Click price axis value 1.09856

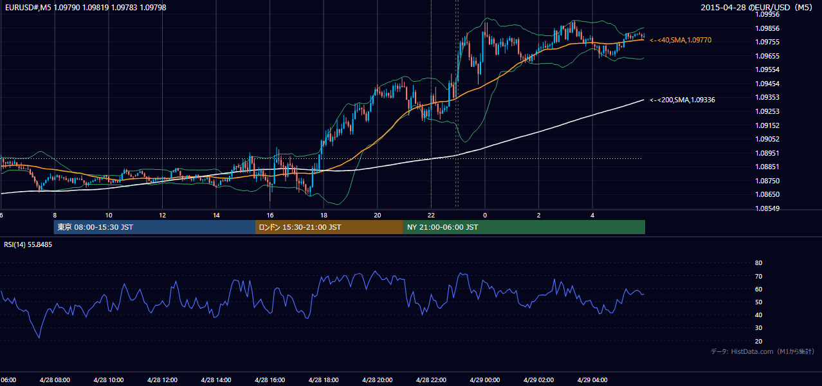[767, 28]
